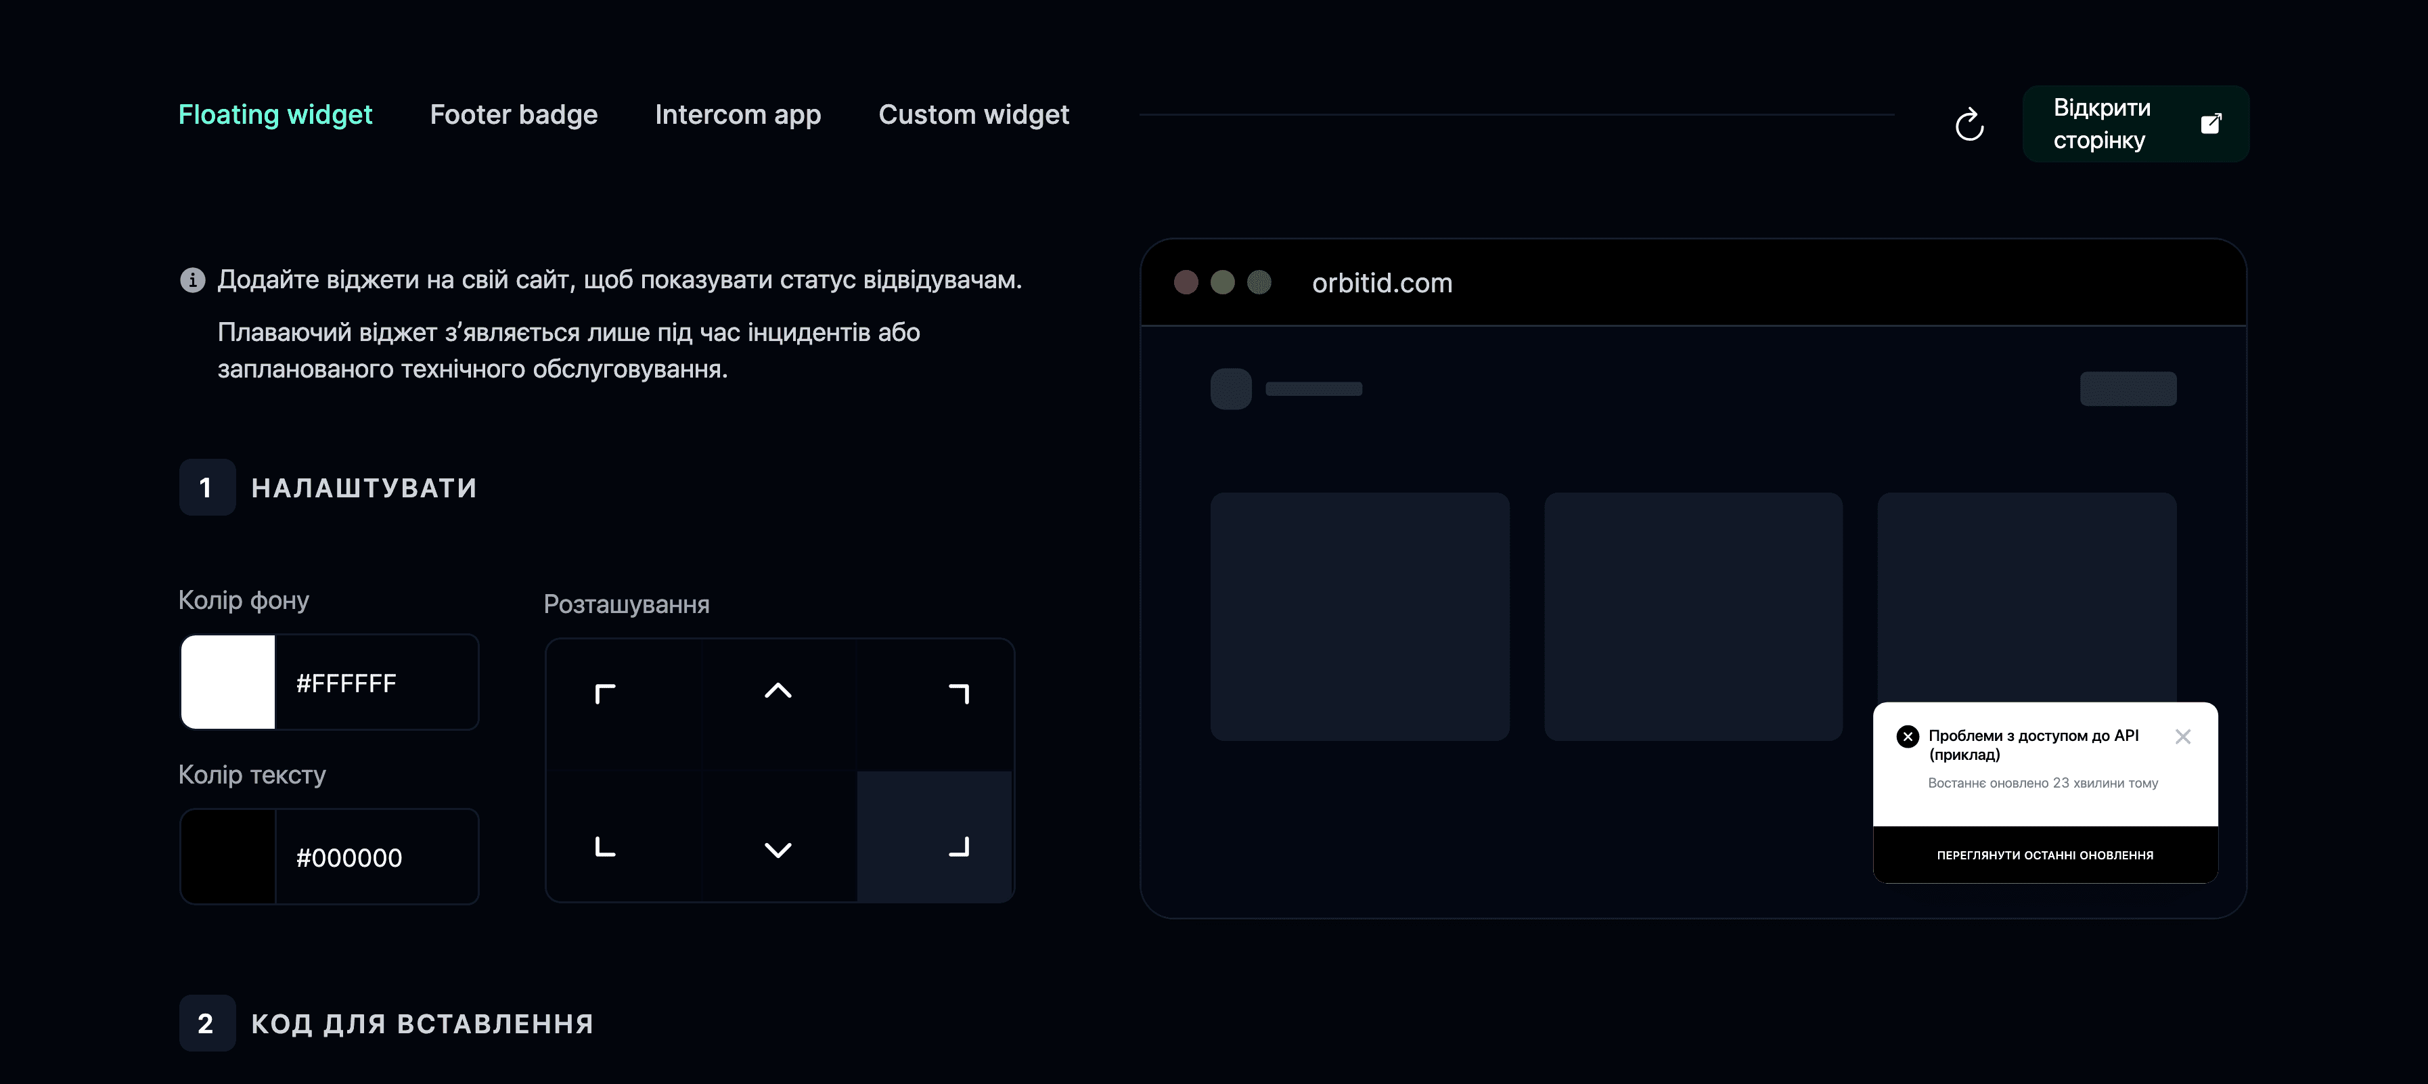
Task: Open the Intercom app tab
Action: [x=738, y=114]
